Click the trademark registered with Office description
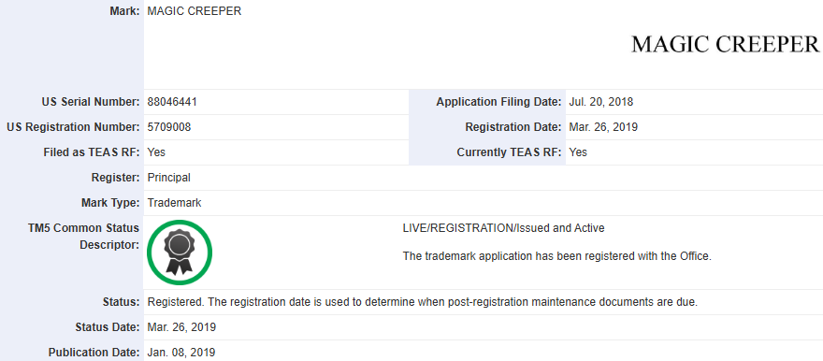 coord(556,256)
